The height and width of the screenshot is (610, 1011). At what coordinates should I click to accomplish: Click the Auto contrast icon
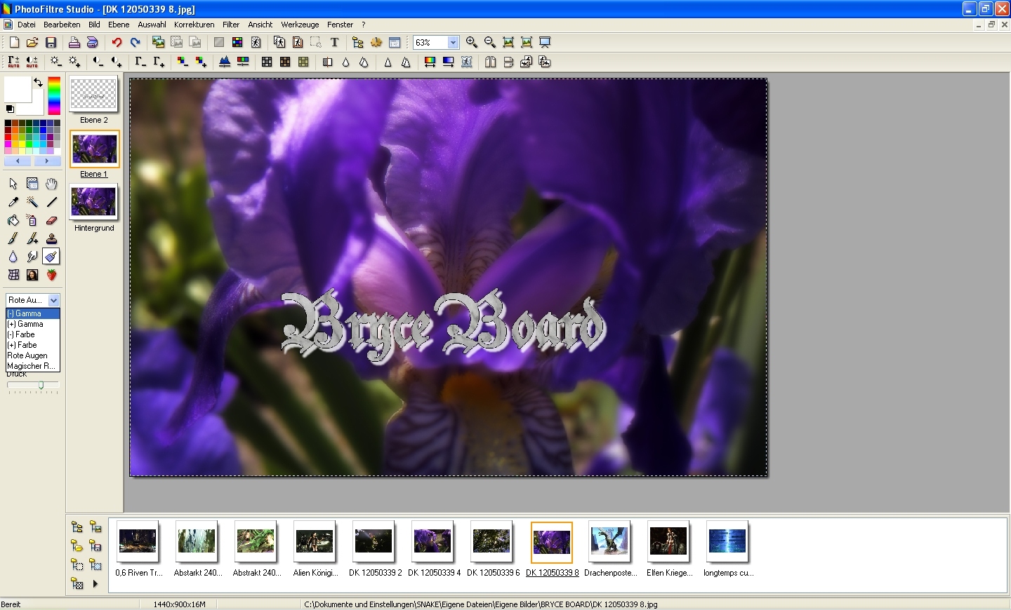tap(32, 62)
